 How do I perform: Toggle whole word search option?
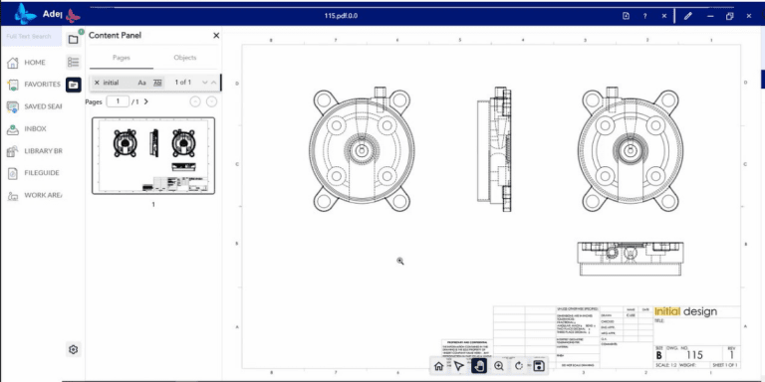click(157, 83)
